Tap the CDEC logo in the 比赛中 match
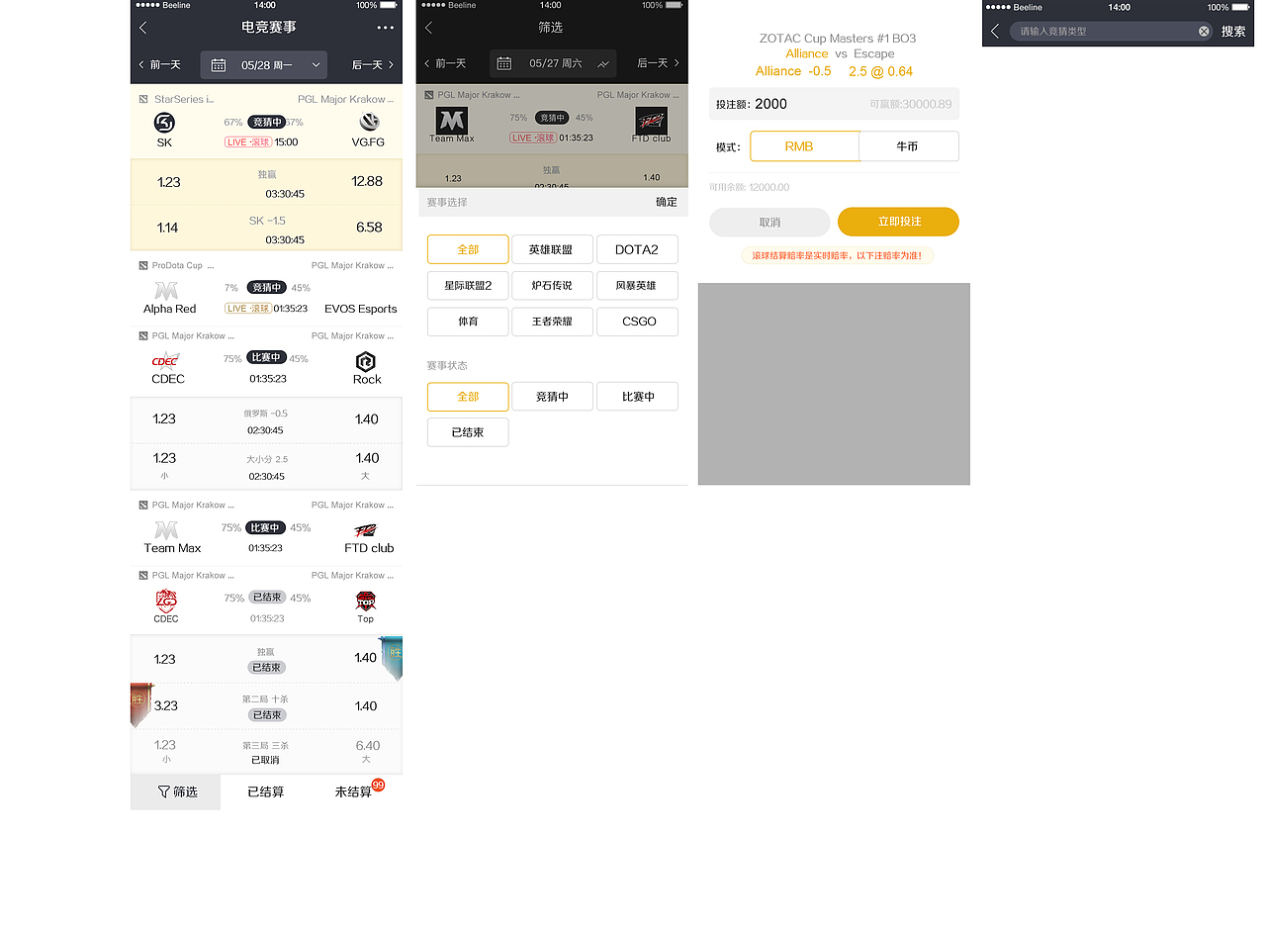The height and width of the screenshot is (929, 1266). [x=166, y=361]
